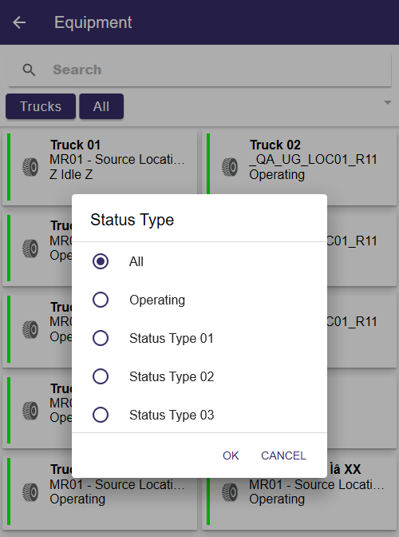Choose Status Type 03 radio option

click(x=101, y=415)
